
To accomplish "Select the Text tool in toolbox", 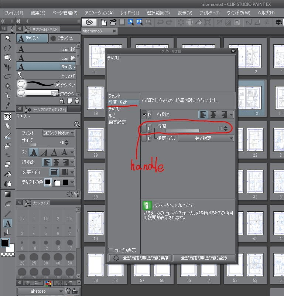I will [7, 223].
